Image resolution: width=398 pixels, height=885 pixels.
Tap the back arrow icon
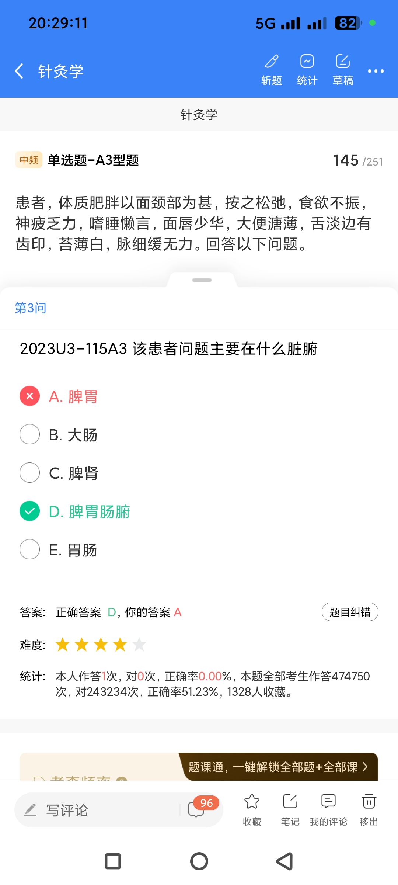point(19,71)
